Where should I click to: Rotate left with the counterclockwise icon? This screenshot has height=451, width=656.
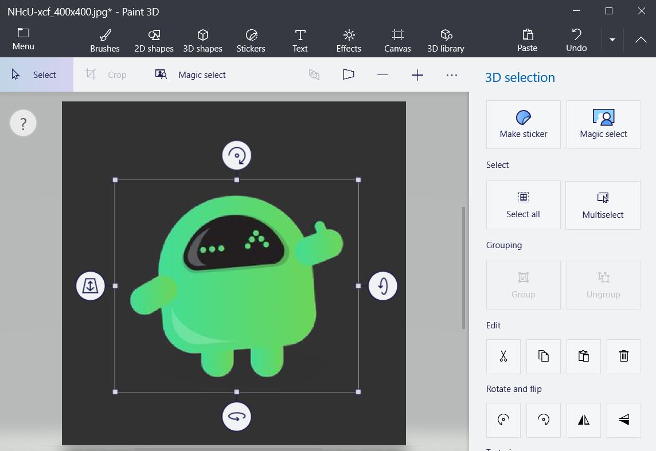pyautogui.click(x=503, y=420)
